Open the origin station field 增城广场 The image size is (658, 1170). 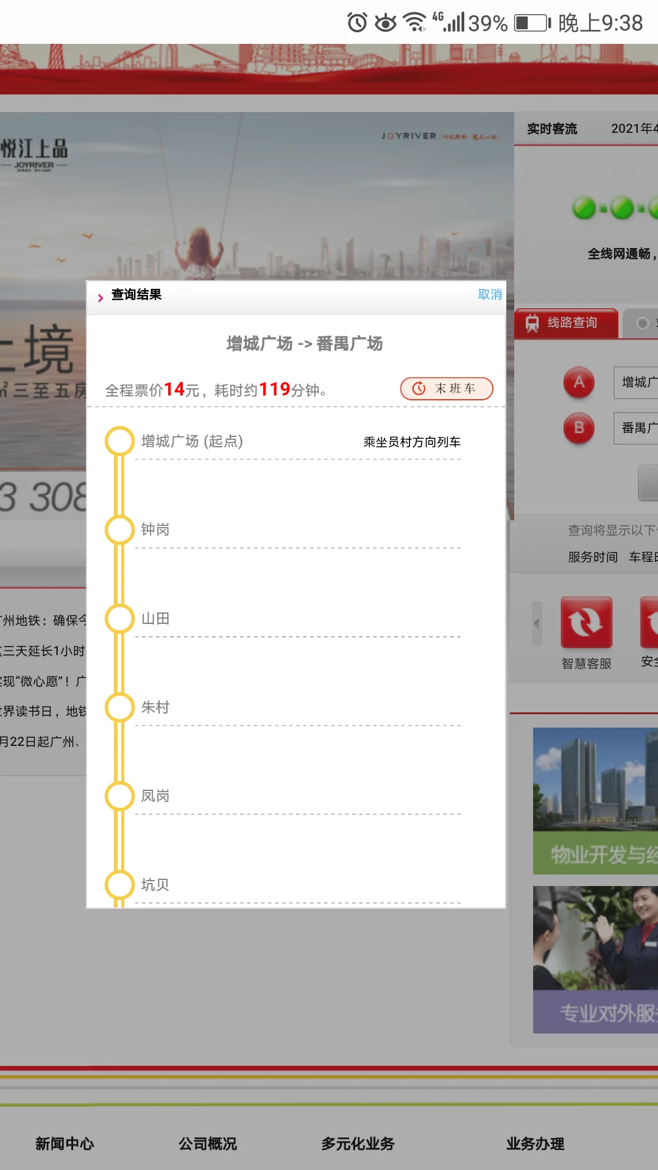click(636, 383)
